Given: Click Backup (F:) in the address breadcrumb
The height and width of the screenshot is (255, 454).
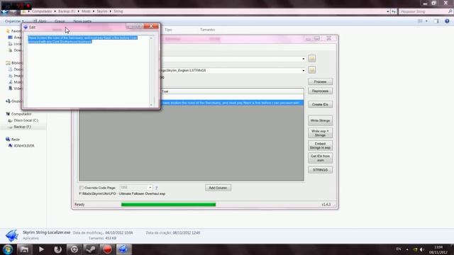Looking at the screenshot, I should coord(67,11).
